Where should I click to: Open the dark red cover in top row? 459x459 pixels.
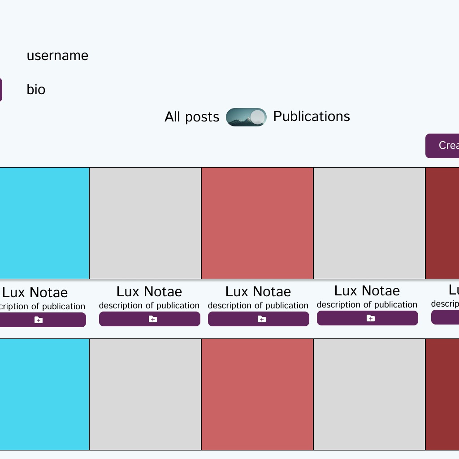point(442,223)
